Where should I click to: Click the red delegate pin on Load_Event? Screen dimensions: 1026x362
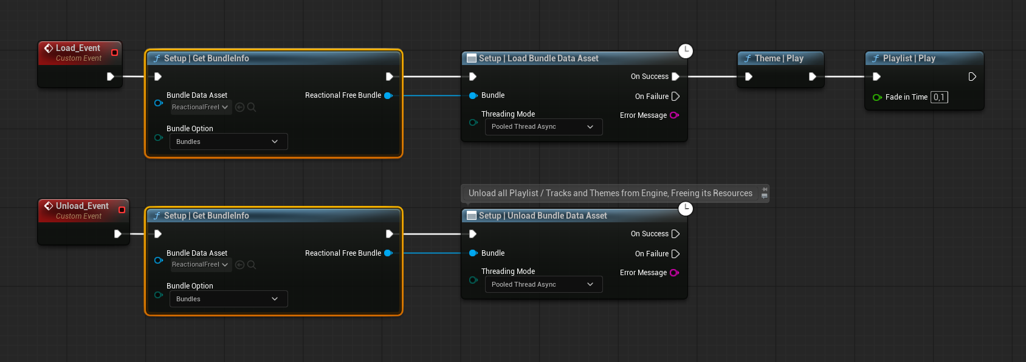(x=114, y=53)
